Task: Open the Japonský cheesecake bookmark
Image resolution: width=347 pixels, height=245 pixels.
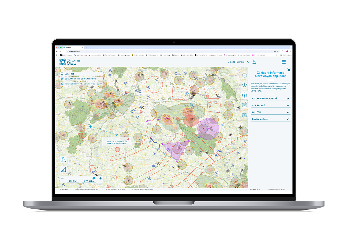Action: pos(215,55)
